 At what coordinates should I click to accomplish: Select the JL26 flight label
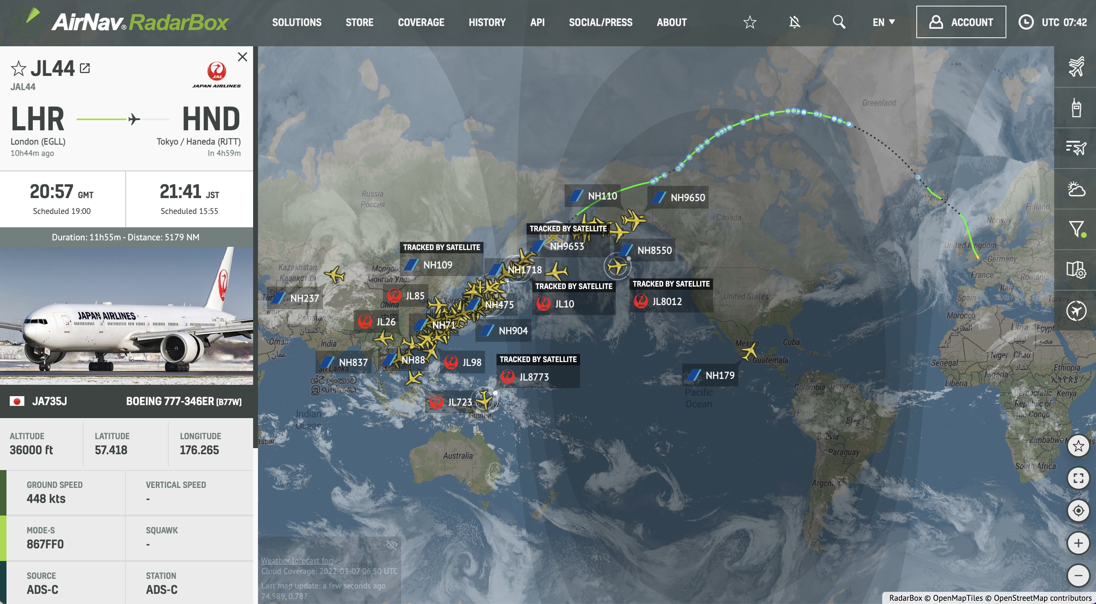tap(377, 321)
